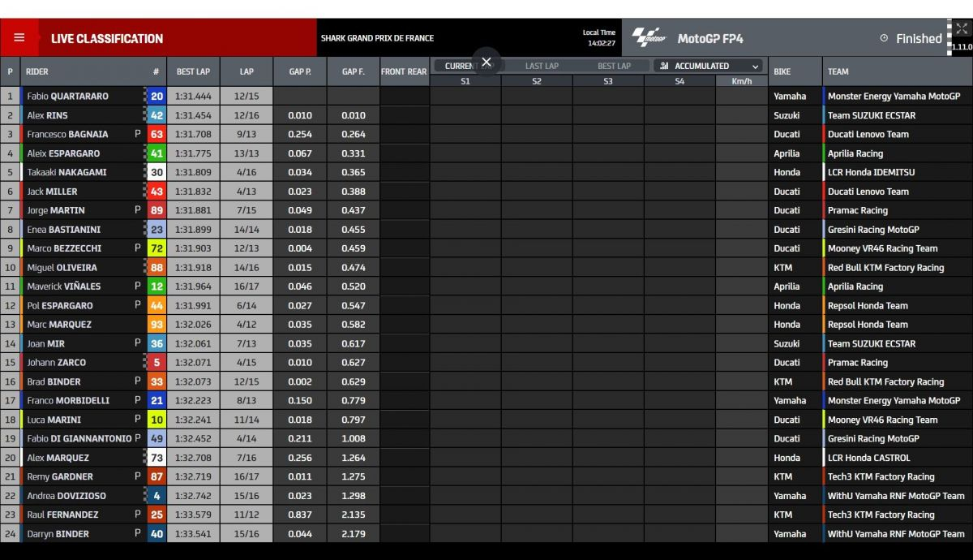Click the pit P marker for Franco Morbidelli
The width and height of the screenshot is (973, 560).
[138, 400]
